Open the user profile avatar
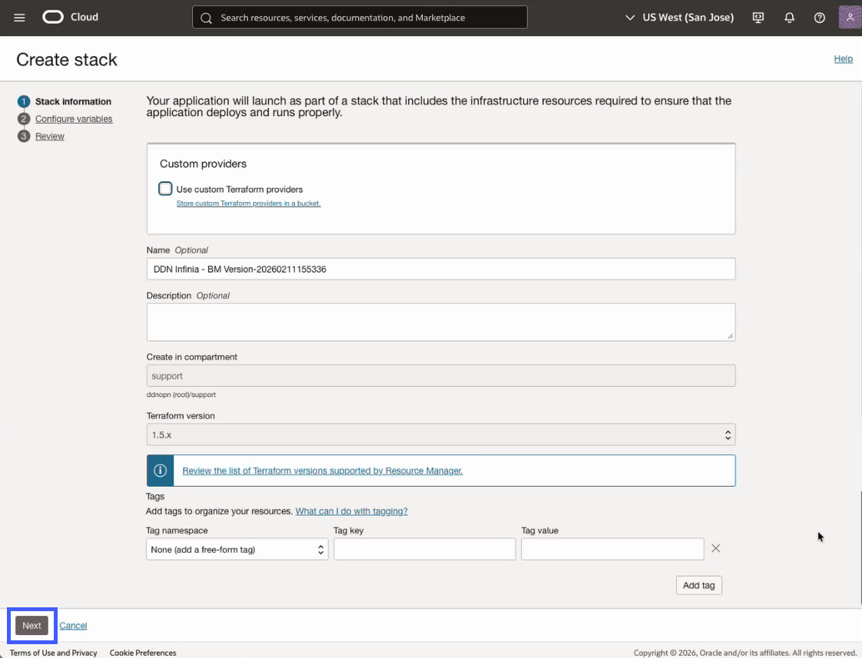The width and height of the screenshot is (862, 658). 849,16
